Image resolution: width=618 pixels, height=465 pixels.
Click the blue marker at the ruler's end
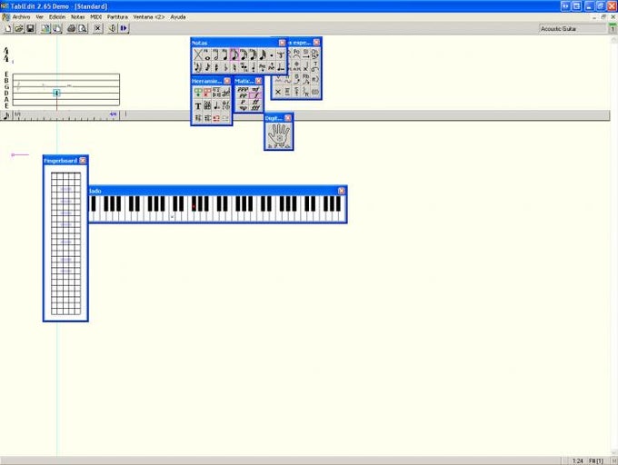pyautogui.click(x=113, y=114)
